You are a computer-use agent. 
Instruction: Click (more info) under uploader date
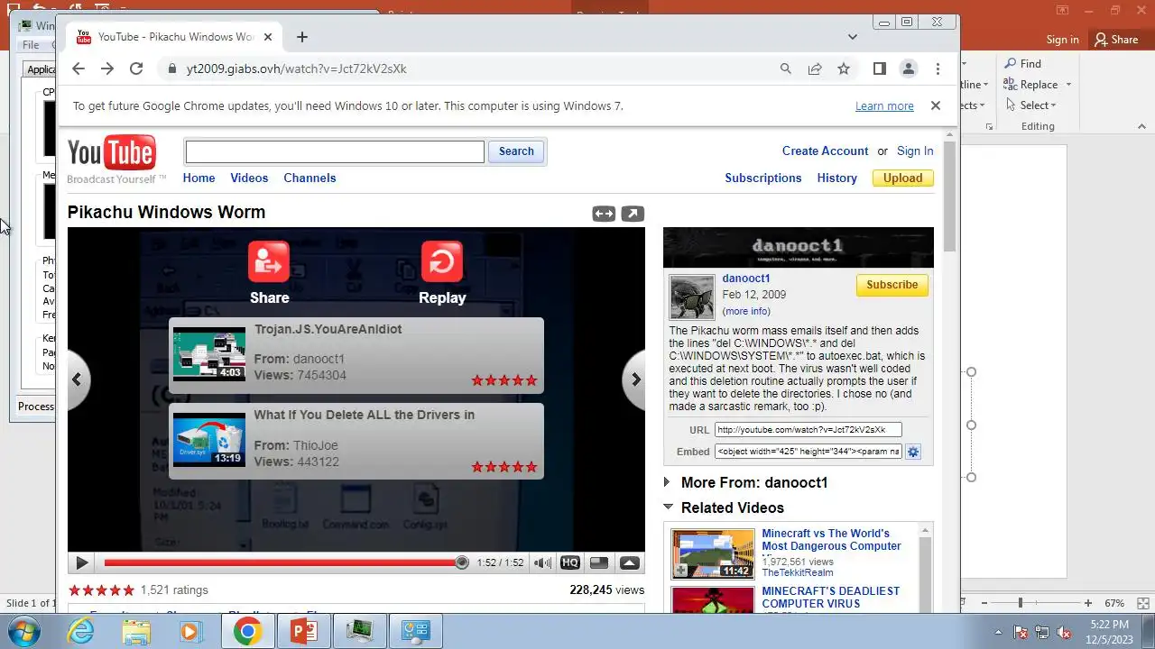[746, 311]
